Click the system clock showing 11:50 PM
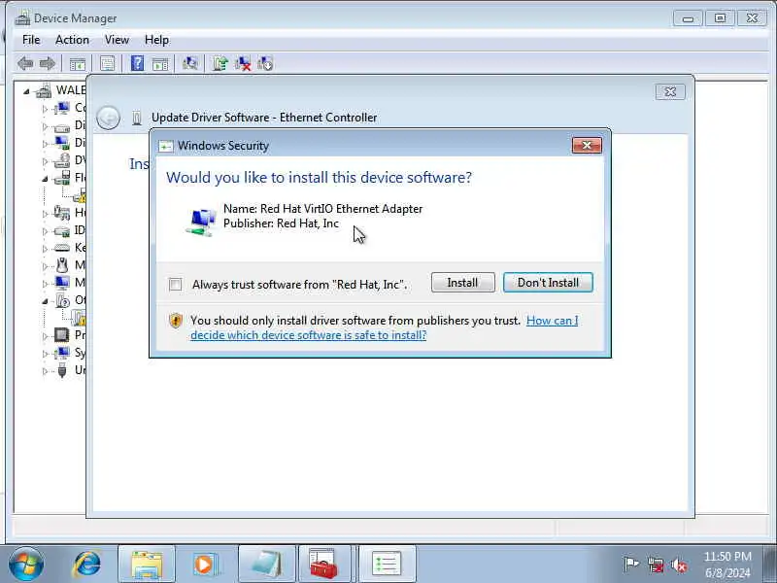 pos(727,565)
